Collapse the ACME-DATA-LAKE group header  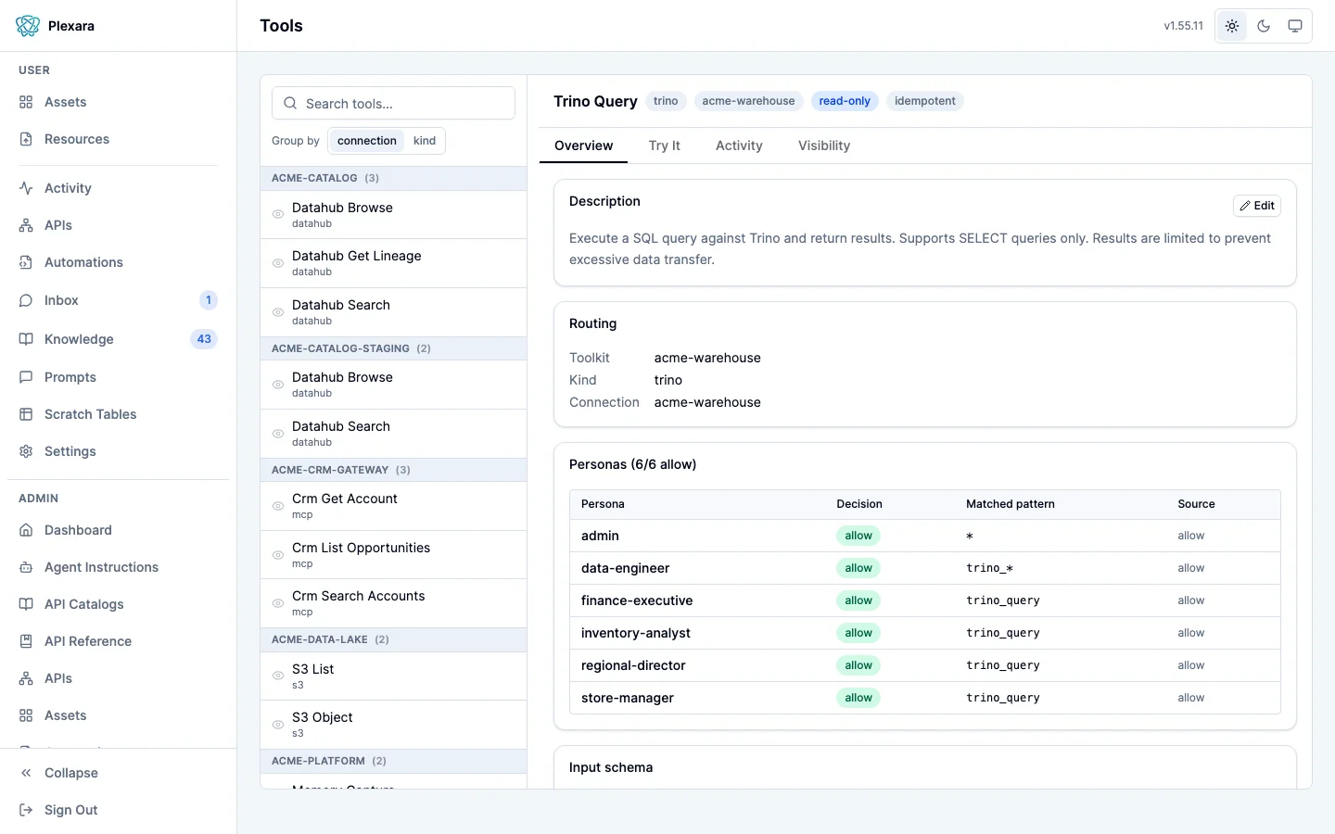[393, 639]
